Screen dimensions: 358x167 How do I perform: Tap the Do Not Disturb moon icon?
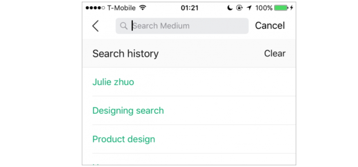(x=230, y=8)
